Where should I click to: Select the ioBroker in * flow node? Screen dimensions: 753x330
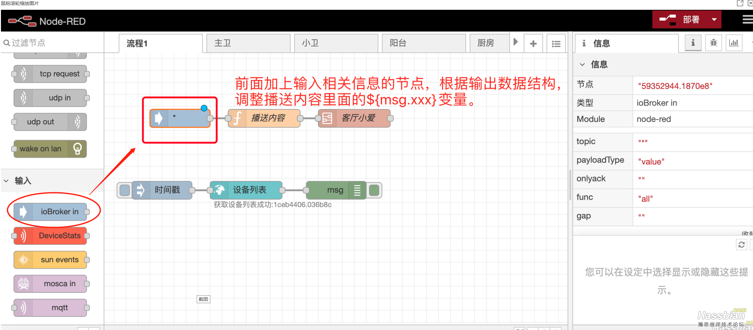180,118
